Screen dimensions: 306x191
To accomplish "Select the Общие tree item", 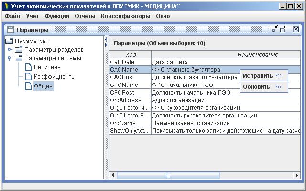I will [44, 86].
